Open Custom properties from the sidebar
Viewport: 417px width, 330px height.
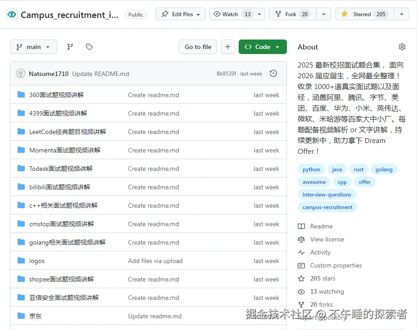(335, 265)
